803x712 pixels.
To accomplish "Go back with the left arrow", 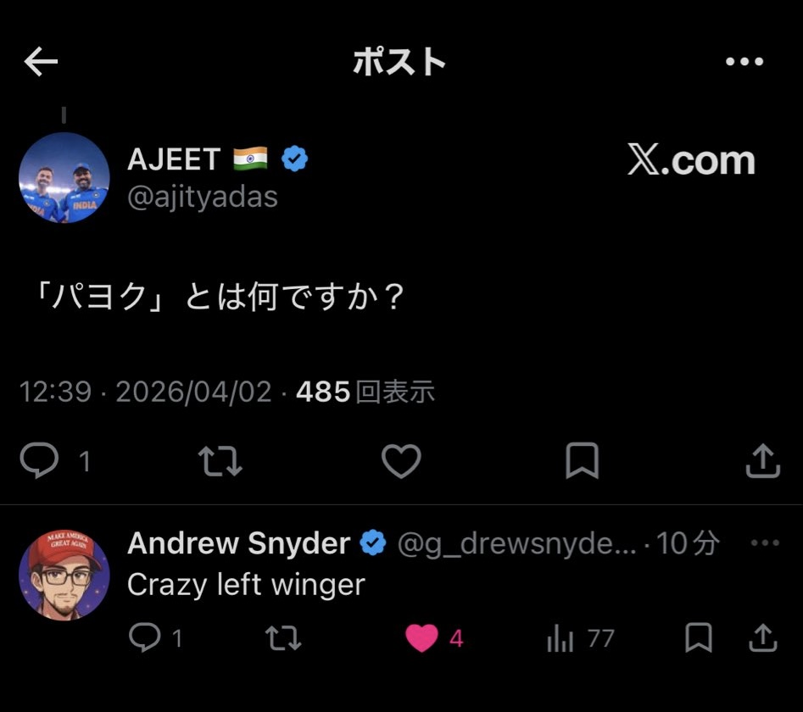I will pyautogui.click(x=41, y=61).
